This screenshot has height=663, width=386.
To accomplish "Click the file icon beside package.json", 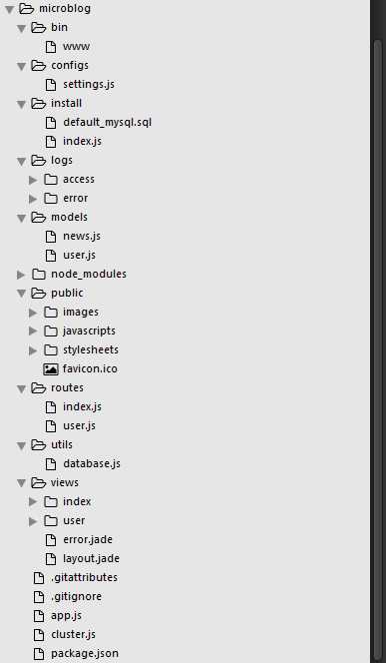I will (x=39, y=654).
